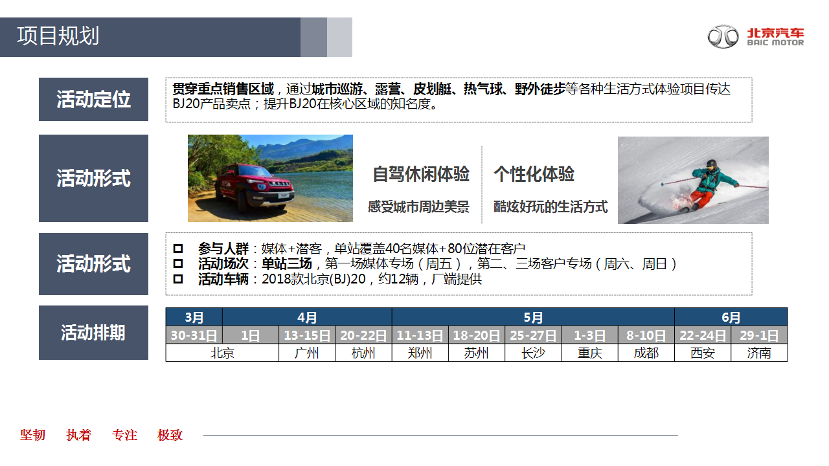Click the 个性化体验 heading
The image size is (829, 466).
534,174
